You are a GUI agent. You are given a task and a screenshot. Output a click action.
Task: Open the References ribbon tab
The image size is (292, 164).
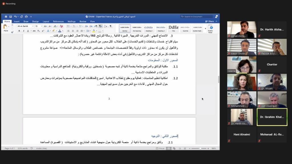click(58, 21)
